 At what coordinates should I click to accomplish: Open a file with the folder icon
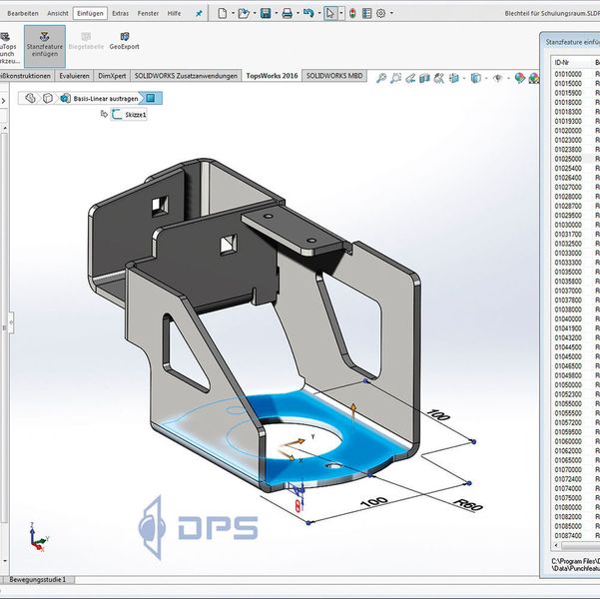[x=243, y=13]
